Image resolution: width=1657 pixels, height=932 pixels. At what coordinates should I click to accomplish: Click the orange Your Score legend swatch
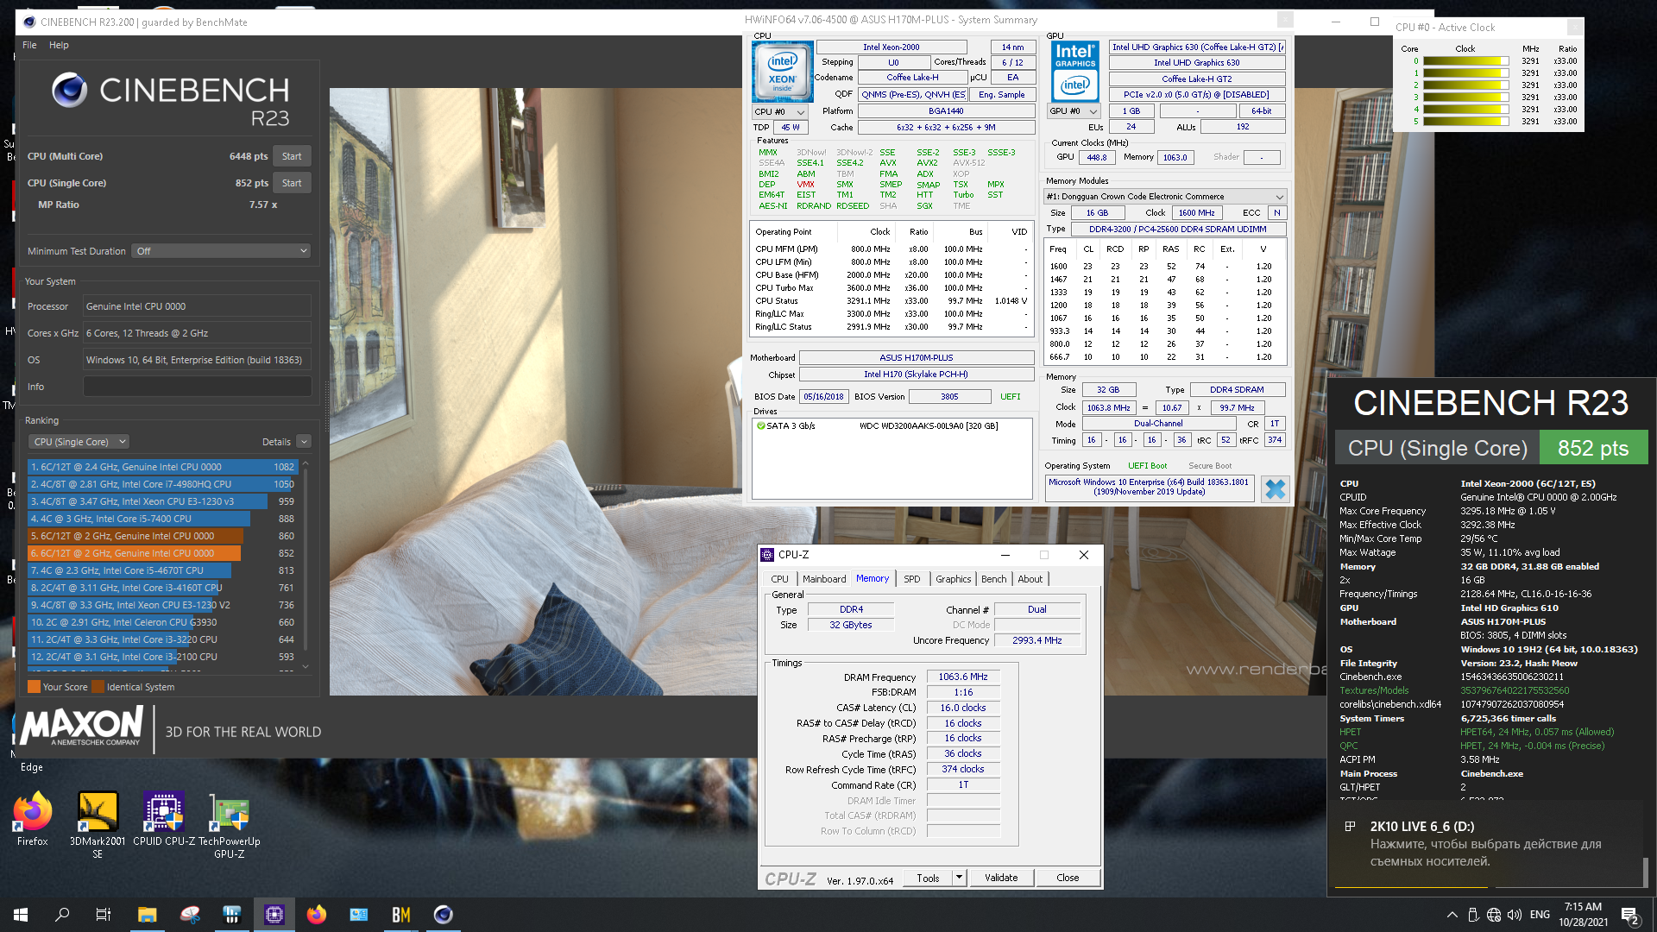pyautogui.click(x=34, y=687)
